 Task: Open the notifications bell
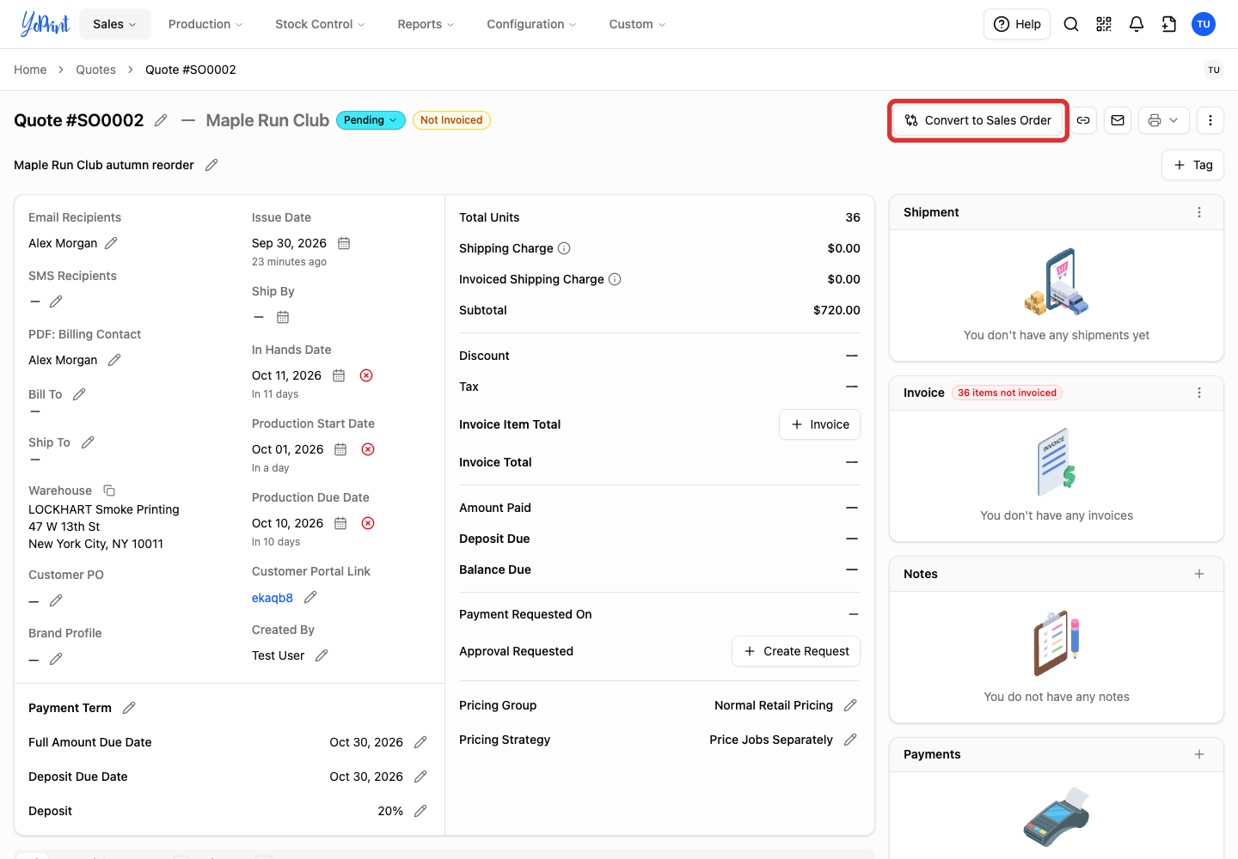(x=1137, y=24)
